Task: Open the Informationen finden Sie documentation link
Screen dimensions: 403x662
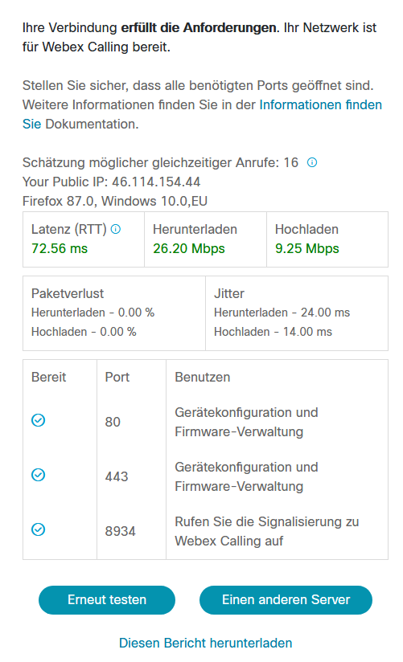Action: click(x=202, y=114)
